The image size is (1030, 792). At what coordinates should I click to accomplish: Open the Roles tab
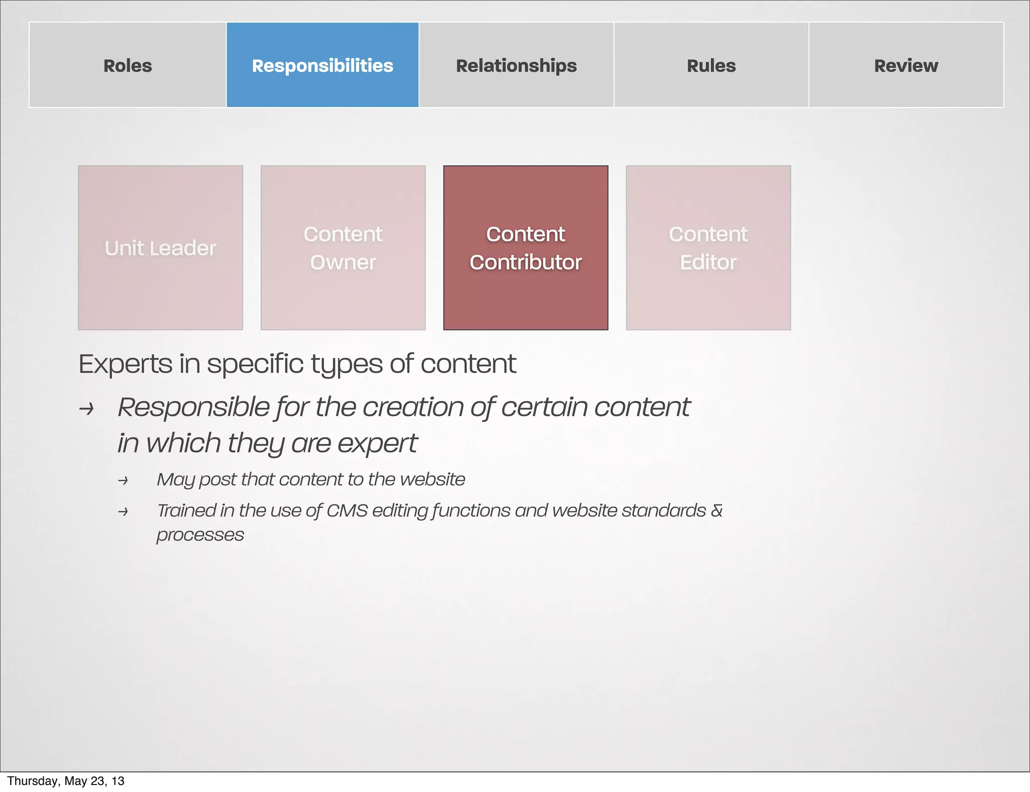(x=128, y=65)
